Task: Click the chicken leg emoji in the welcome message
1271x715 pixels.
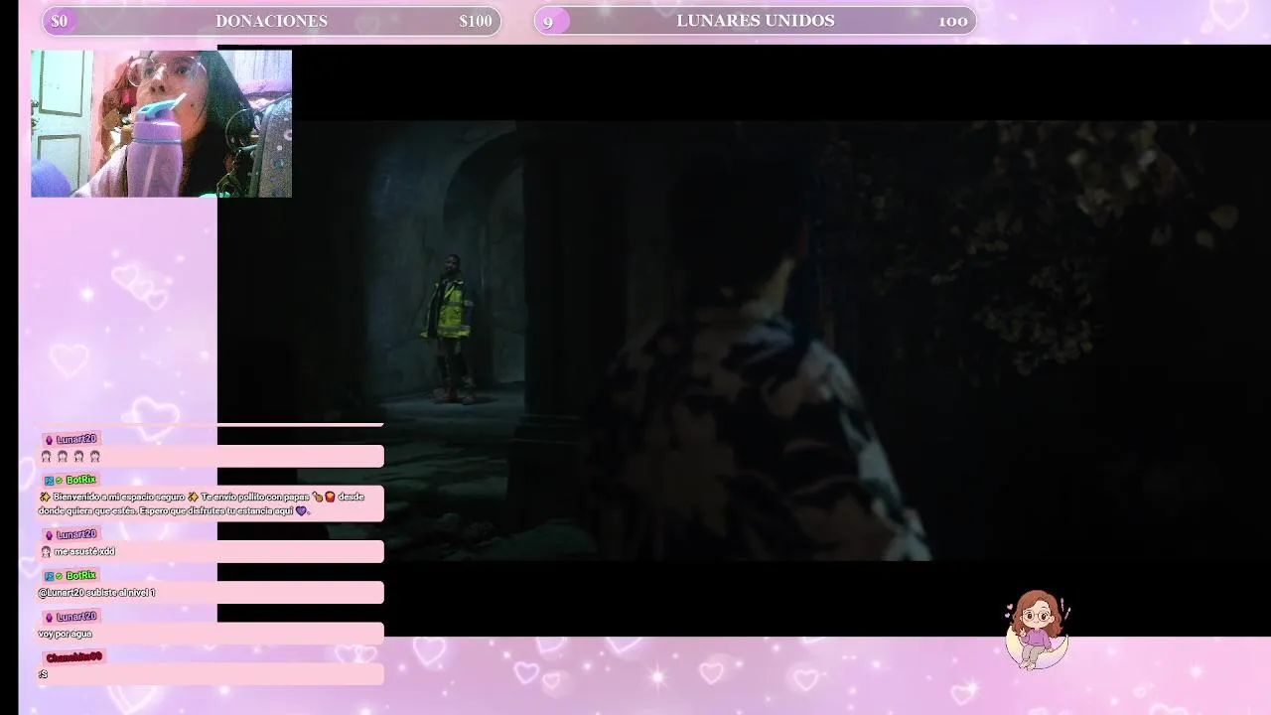Action: point(317,498)
